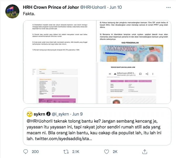Open the three-dot more options menu
Screen dimensions: 176x158
coord(168,8)
